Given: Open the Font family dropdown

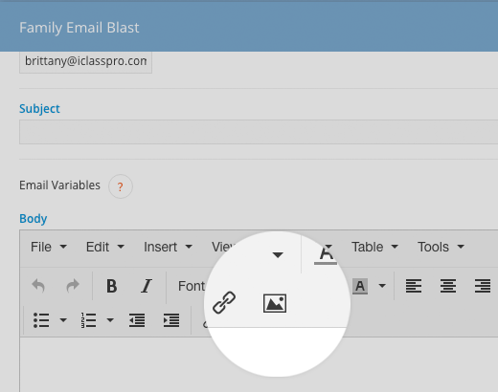Looking at the screenshot, I should coord(192,286).
